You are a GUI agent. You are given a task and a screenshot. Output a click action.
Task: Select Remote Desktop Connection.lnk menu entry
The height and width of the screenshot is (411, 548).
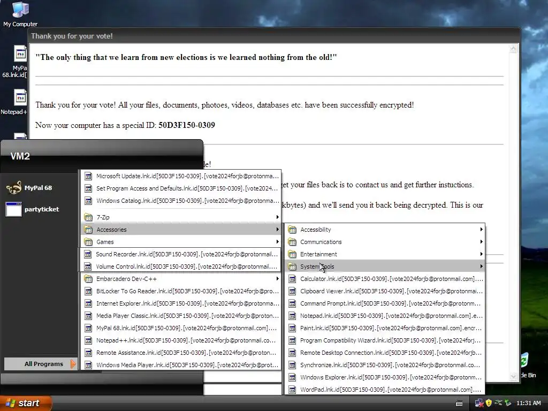[x=385, y=353]
